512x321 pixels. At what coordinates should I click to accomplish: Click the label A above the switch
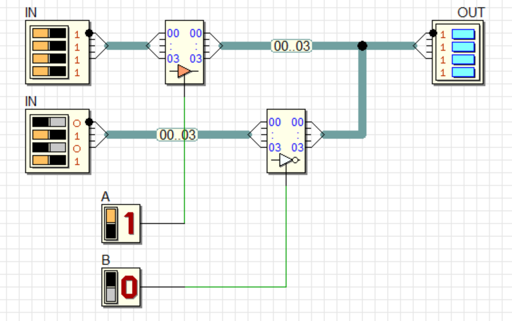105,196
